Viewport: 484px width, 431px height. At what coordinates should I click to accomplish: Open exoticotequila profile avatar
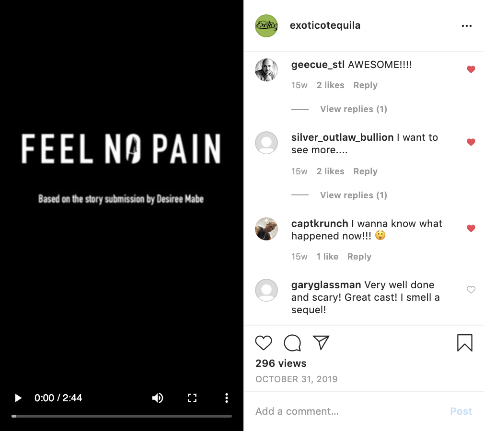pos(266,26)
